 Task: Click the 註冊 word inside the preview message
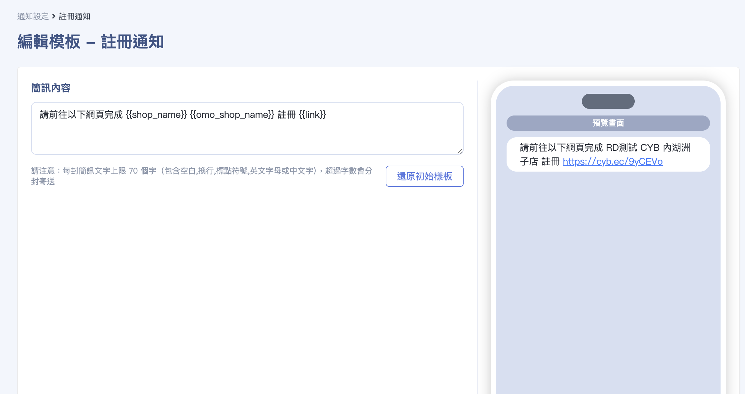click(551, 162)
